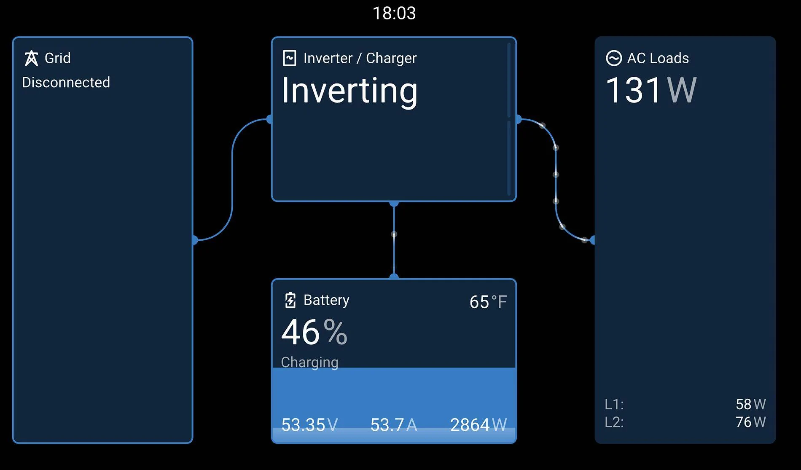Image resolution: width=801 pixels, height=470 pixels.
Task: Click the 2864 W battery power
Action: 478,424
